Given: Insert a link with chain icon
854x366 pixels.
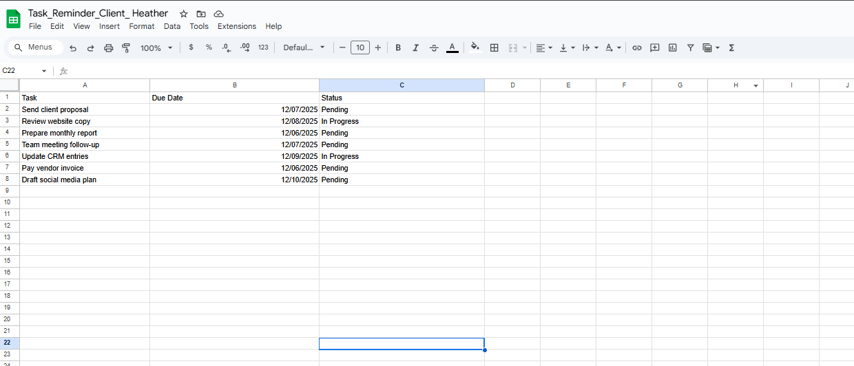Looking at the screenshot, I should (637, 47).
